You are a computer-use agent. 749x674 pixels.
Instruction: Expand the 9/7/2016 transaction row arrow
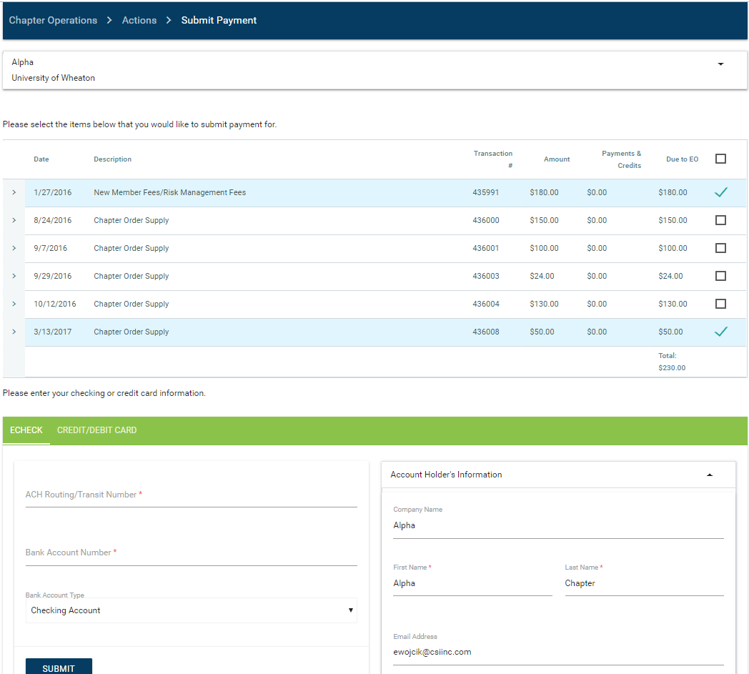point(14,248)
